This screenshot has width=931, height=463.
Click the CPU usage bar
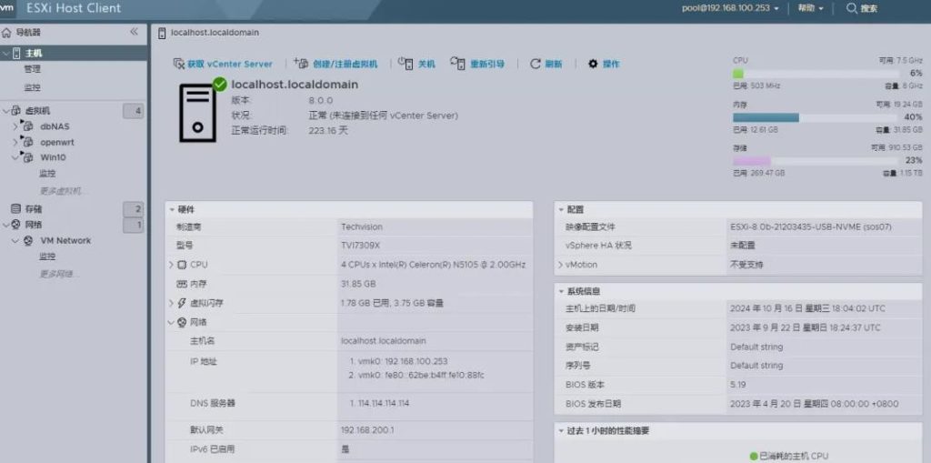(x=815, y=74)
